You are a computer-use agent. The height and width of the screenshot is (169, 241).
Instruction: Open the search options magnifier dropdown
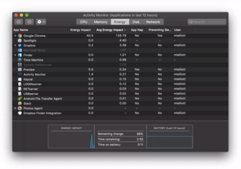click(191, 22)
